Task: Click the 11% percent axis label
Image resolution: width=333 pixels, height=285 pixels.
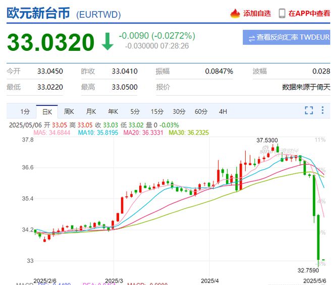Action: [x=320, y=140]
